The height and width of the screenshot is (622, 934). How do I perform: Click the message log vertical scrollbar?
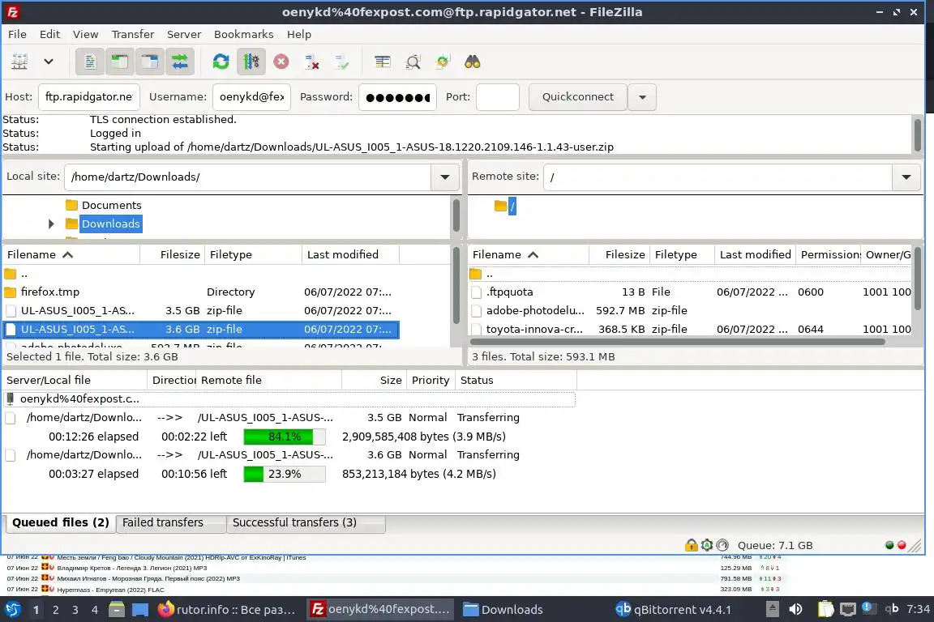tap(917, 134)
